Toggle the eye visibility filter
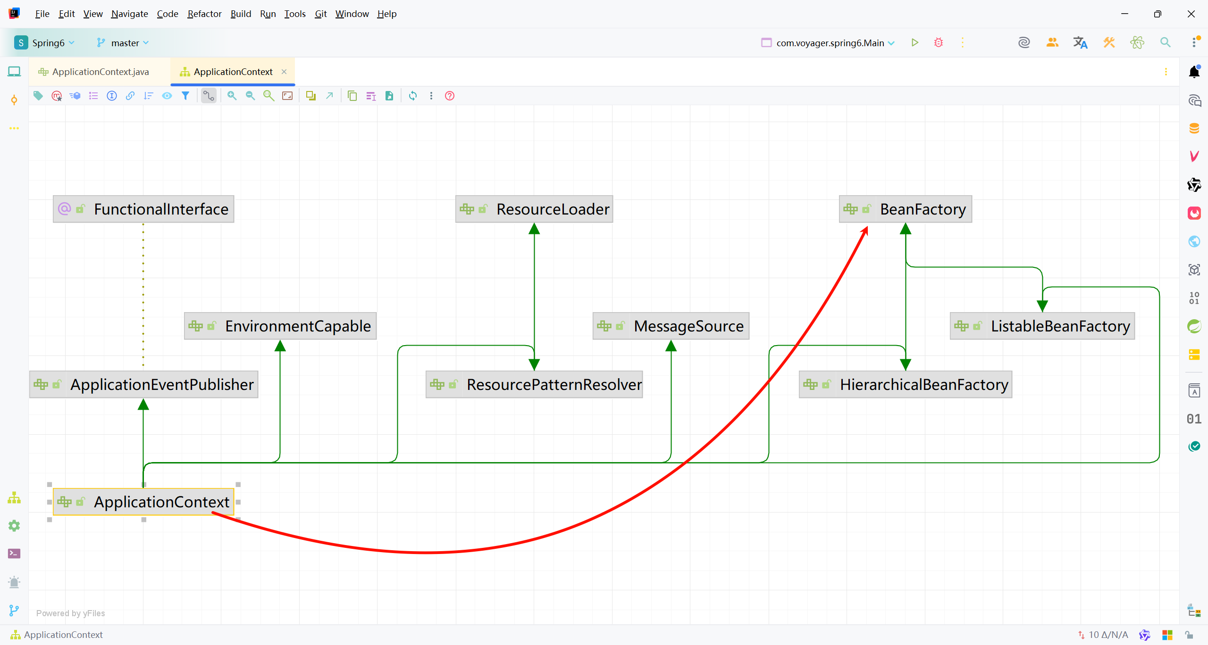 167,96
